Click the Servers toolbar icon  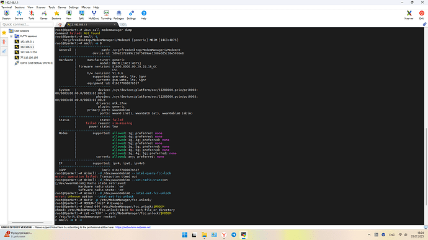click(19, 15)
